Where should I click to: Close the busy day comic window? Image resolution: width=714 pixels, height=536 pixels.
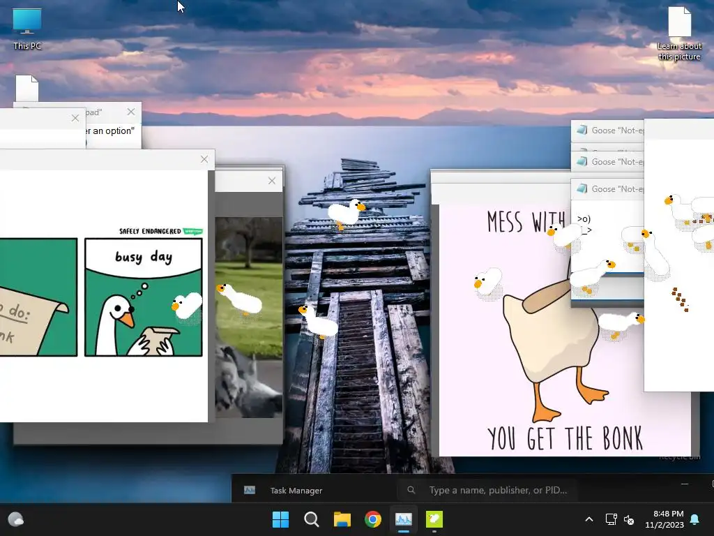204,159
